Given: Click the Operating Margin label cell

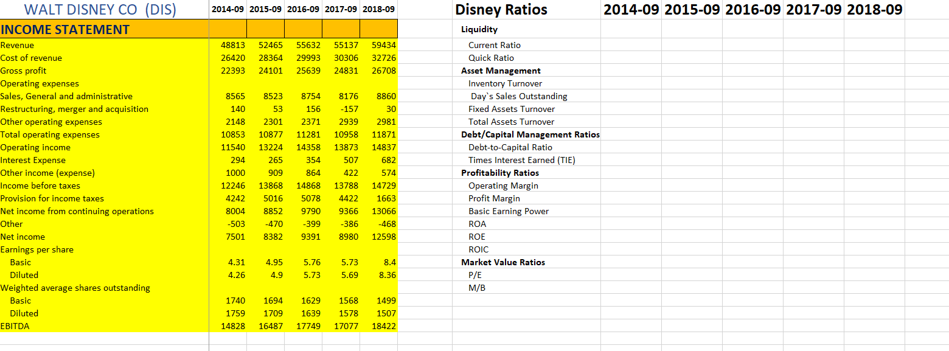Looking at the screenshot, I should coord(502,186).
